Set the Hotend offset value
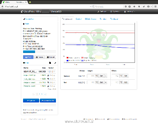 (126, 76)
